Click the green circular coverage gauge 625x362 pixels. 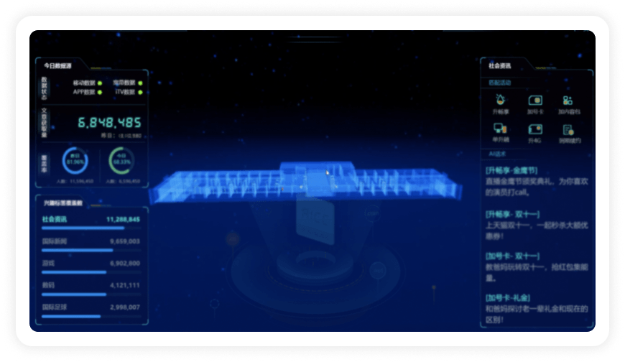tap(121, 161)
